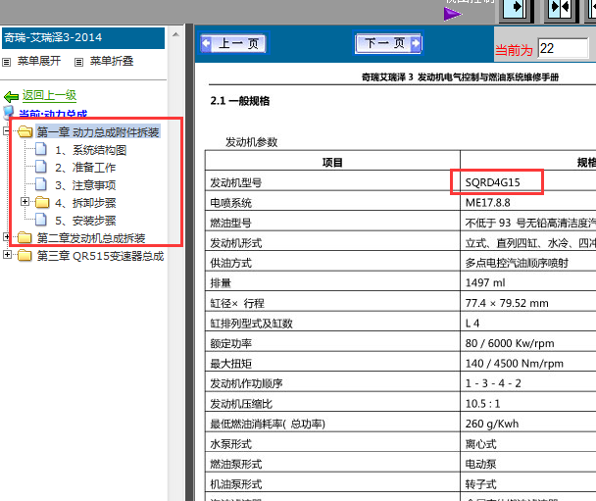Click the 奇瑞-艾瑞泽3-2014 title header
The image size is (596, 501).
[x=83, y=37]
